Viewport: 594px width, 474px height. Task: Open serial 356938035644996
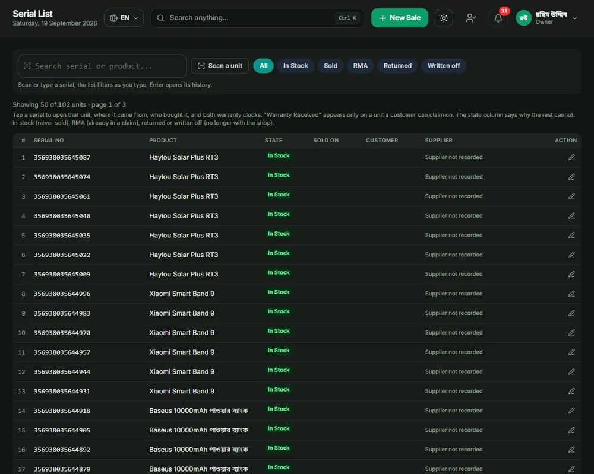tap(62, 294)
